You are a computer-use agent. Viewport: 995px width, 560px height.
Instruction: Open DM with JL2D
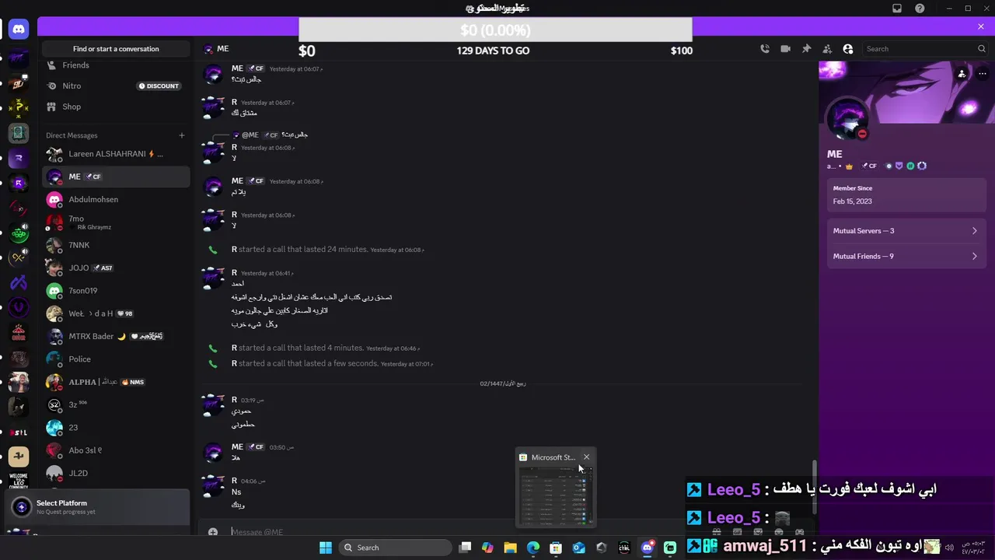point(116,473)
